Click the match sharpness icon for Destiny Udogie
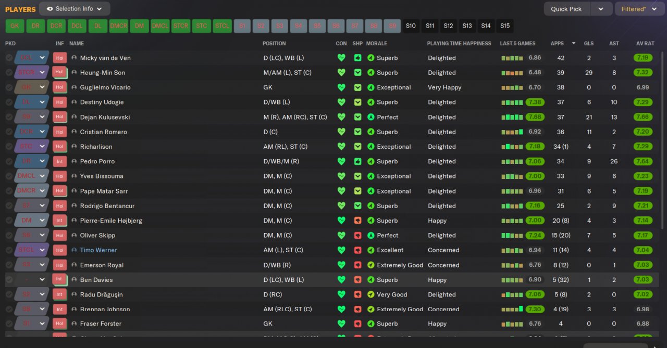Image resolution: width=667 pixels, height=348 pixels. coord(357,102)
